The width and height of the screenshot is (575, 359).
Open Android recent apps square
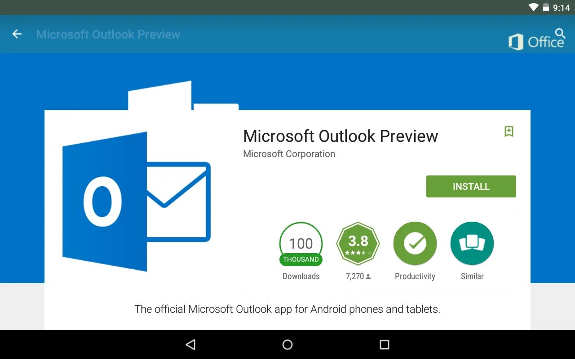[x=385, y=345]
